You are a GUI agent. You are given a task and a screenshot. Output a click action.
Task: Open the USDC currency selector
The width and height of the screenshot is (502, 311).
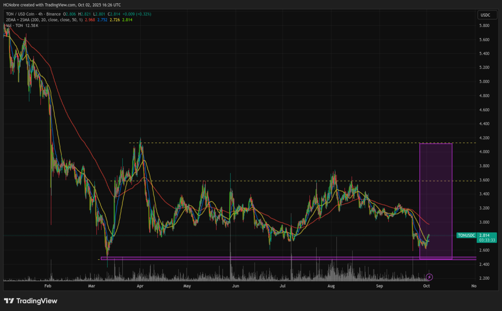coord(484,15)
